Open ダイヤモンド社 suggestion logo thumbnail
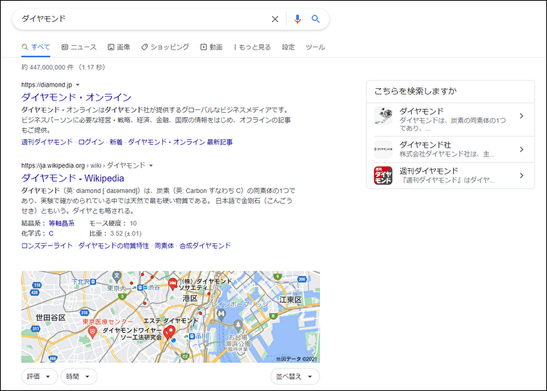This screenshot has height=391, width=547. [383, 149]
